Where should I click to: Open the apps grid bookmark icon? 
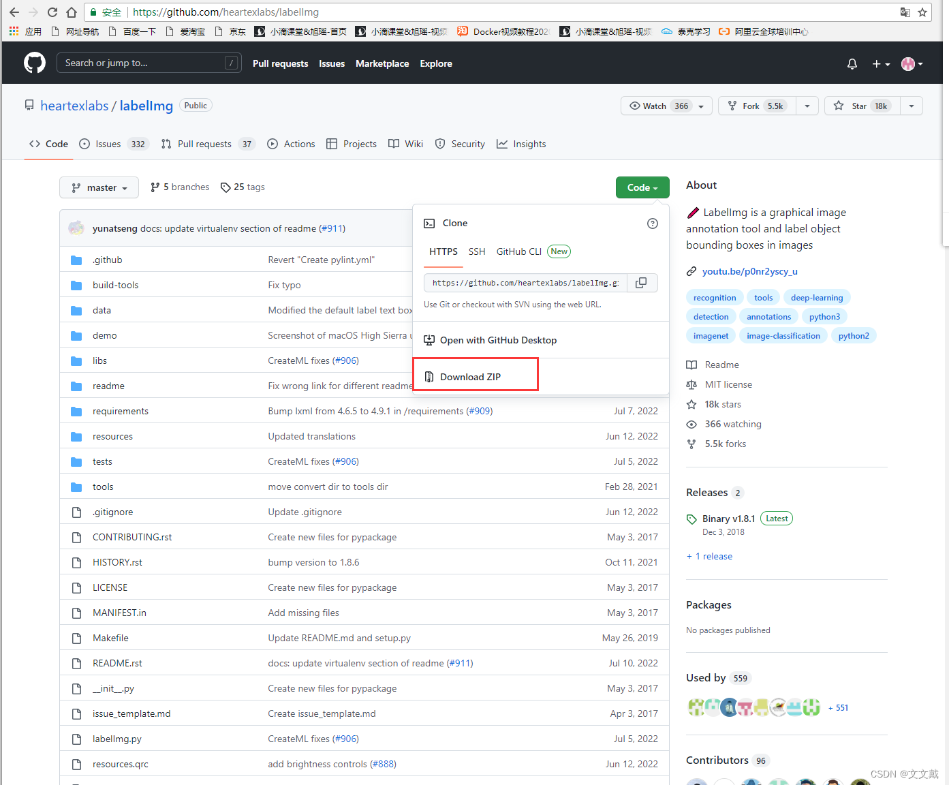(x=14, y=31)
